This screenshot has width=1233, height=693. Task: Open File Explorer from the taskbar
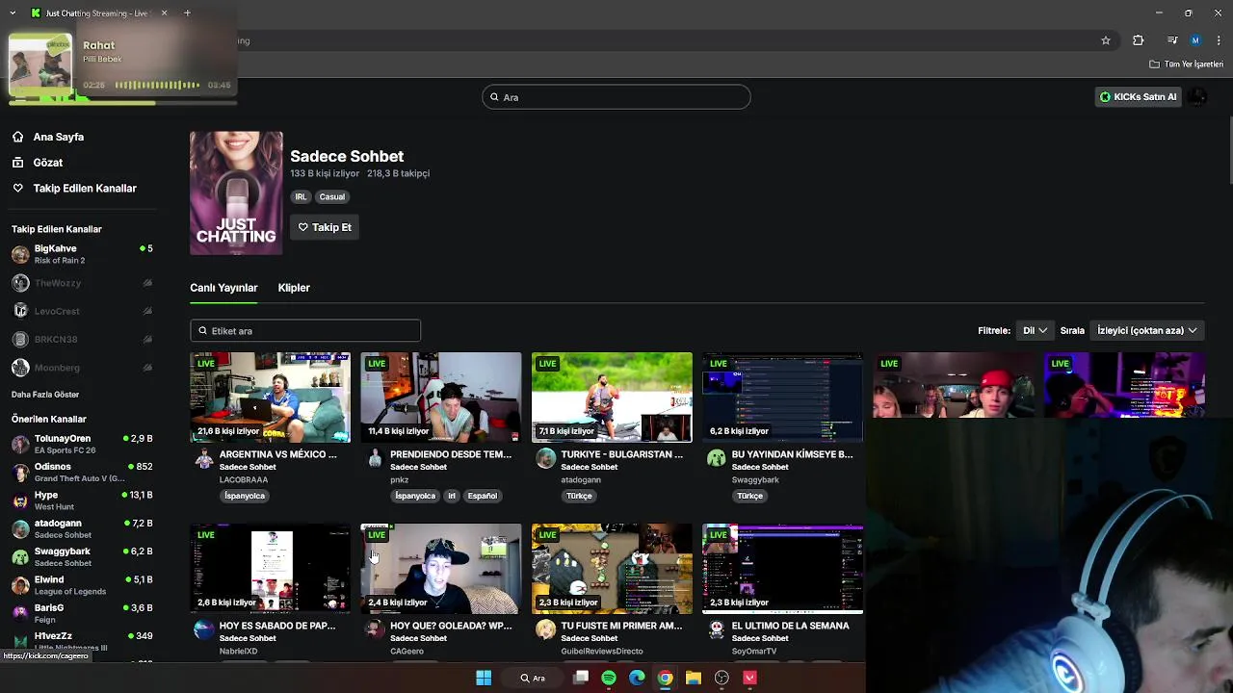point(694,678)
